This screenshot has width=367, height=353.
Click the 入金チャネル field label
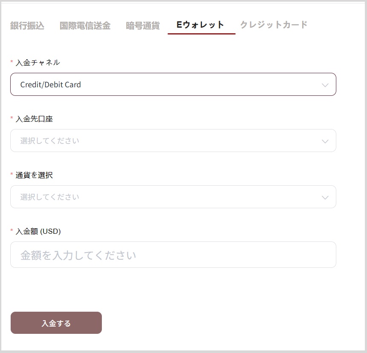click(38, 63)
